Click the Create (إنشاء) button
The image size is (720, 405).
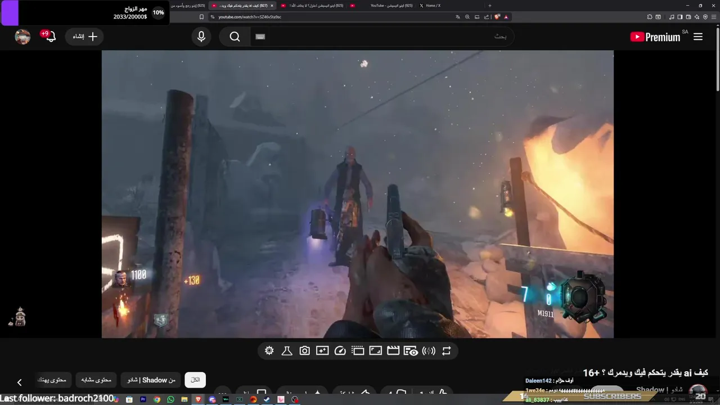pos(85,37)
